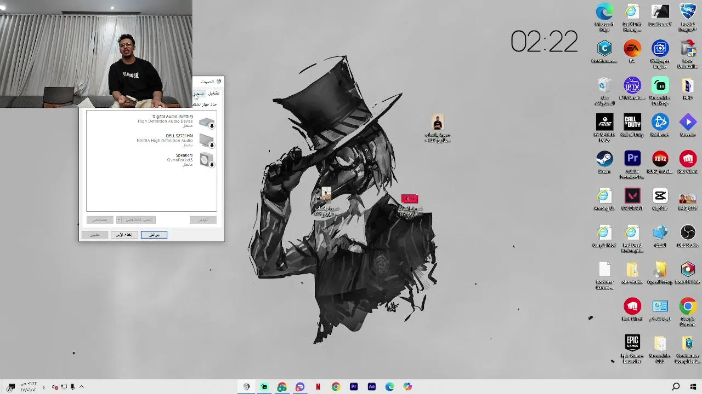The height and width of the screenshot is (394, 702).
Task: Open After Effects from the taskbar
Action: tap(372, 387)
